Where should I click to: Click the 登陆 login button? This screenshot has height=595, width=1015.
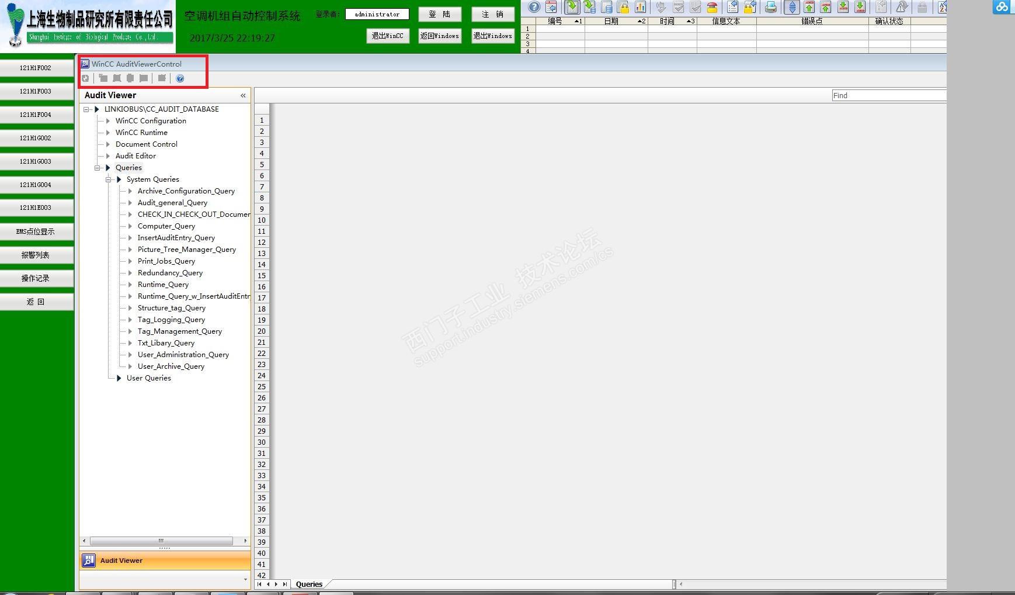click(440, 14)
